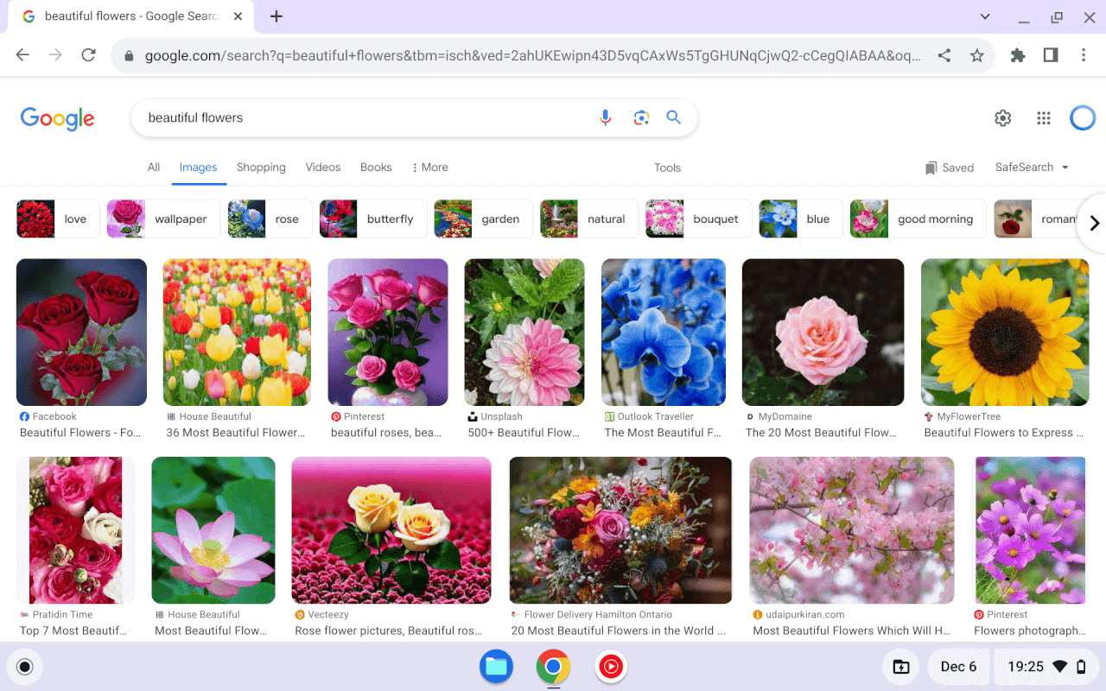Open the sunflower image thumbnail
This screenshot has height=691, width=1106.
point(1004,332)
